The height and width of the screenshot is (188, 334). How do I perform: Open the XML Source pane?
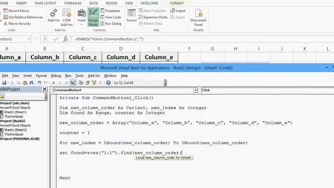[132, 15]
